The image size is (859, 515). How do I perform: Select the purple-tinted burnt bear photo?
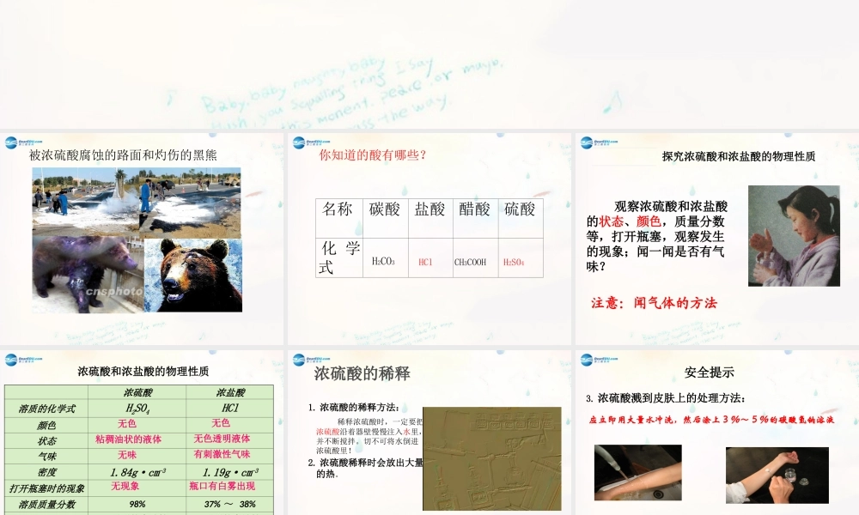click(x=87, y=275)
